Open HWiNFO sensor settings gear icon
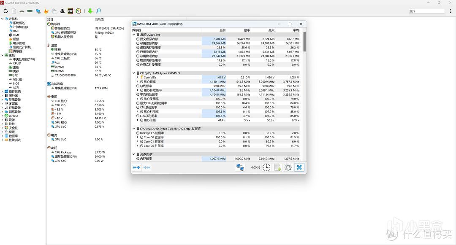 pos(288,167)
